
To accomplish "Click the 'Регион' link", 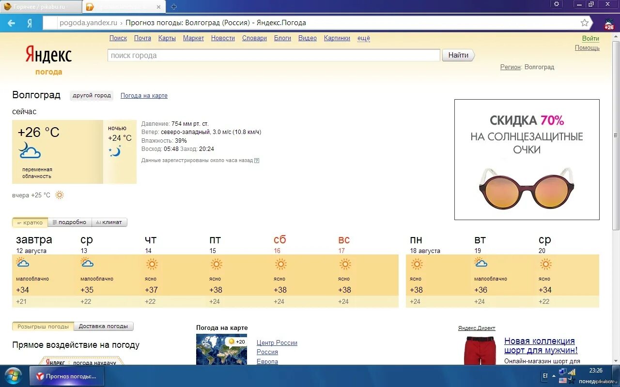I will 511,67.
